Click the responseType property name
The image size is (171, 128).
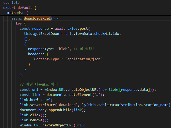(40, 49)
